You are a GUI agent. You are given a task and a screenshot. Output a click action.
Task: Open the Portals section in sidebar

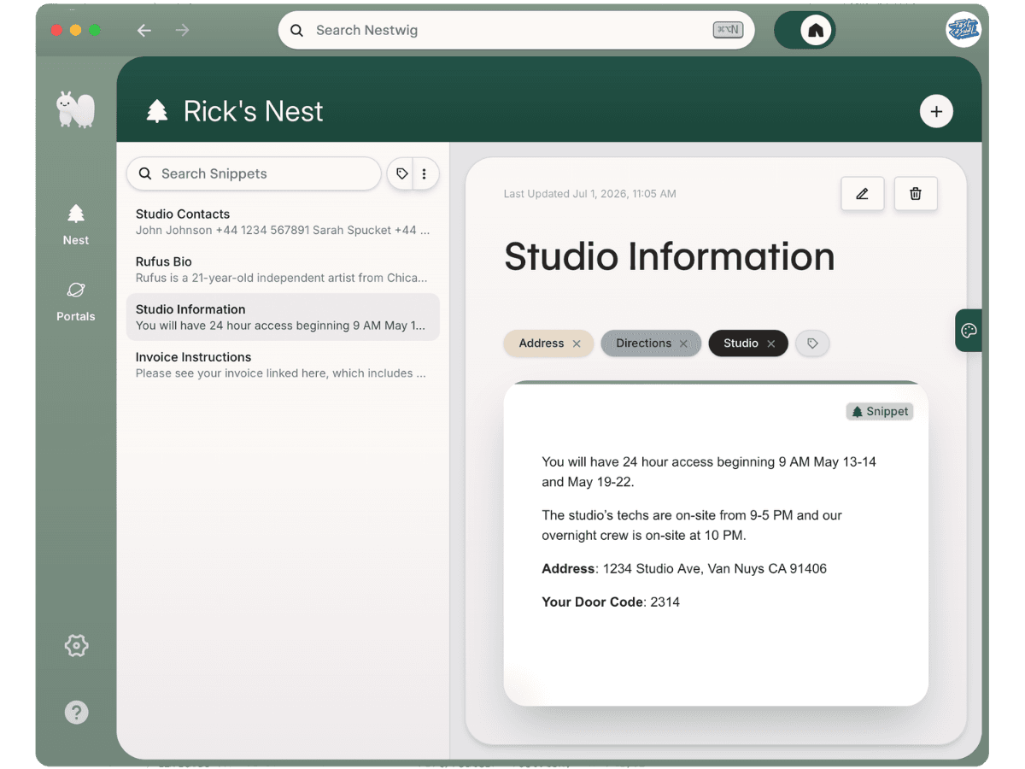point(76,301)
